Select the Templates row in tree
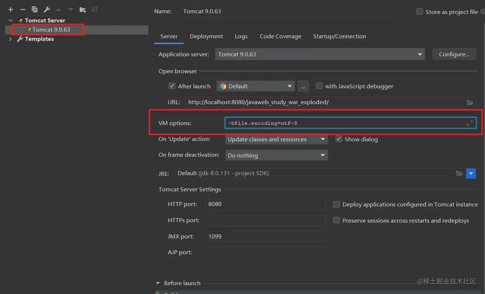 [77, 39]
